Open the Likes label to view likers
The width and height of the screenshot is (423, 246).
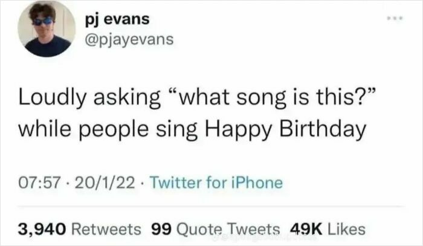click(x=345, y=229)
